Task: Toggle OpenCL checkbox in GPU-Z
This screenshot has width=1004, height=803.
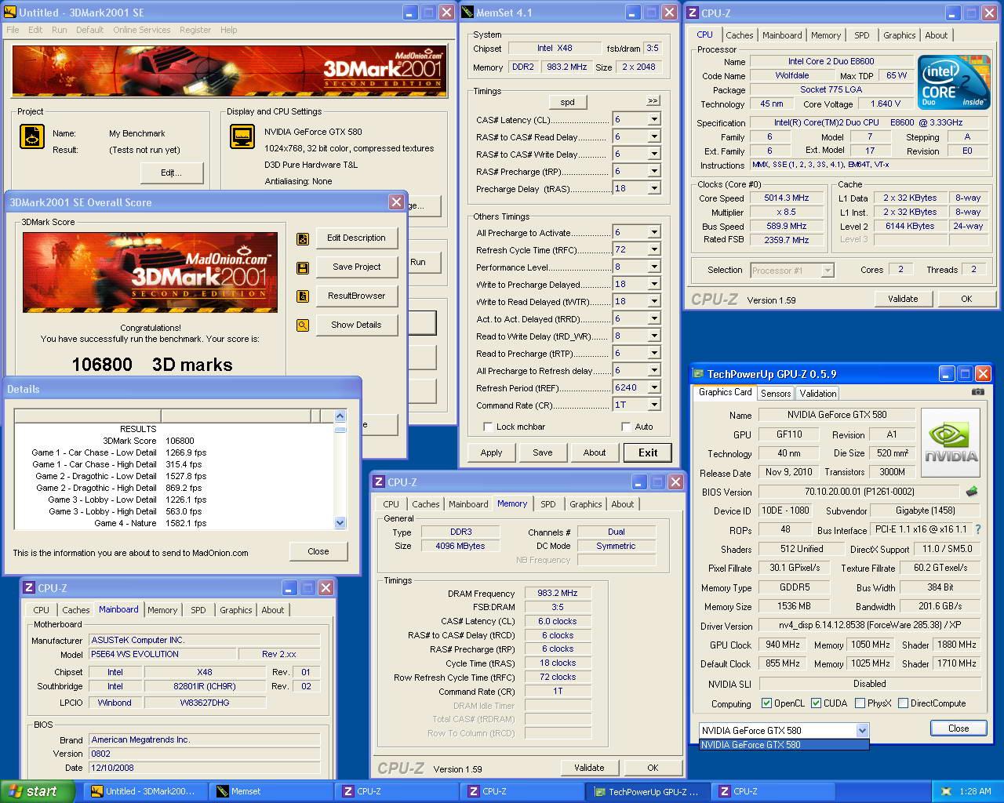Action: pyautogui.click(x=766, y=703)
